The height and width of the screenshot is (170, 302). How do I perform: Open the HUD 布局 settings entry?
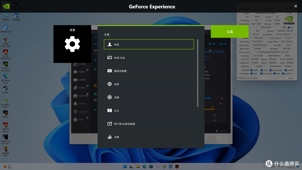click(149, 58)
